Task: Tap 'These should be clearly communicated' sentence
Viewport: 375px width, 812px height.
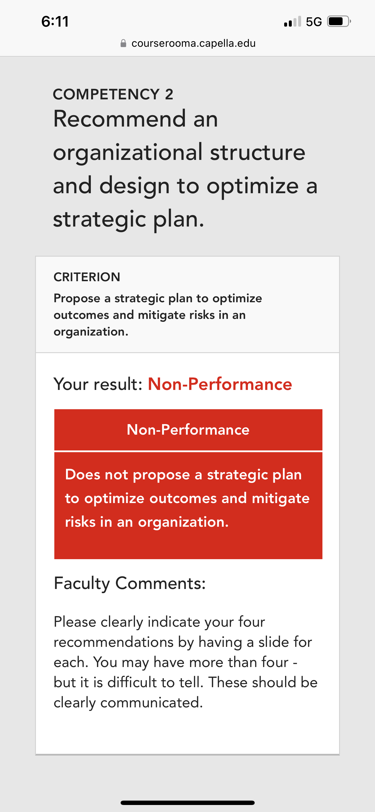Action: 185,692
